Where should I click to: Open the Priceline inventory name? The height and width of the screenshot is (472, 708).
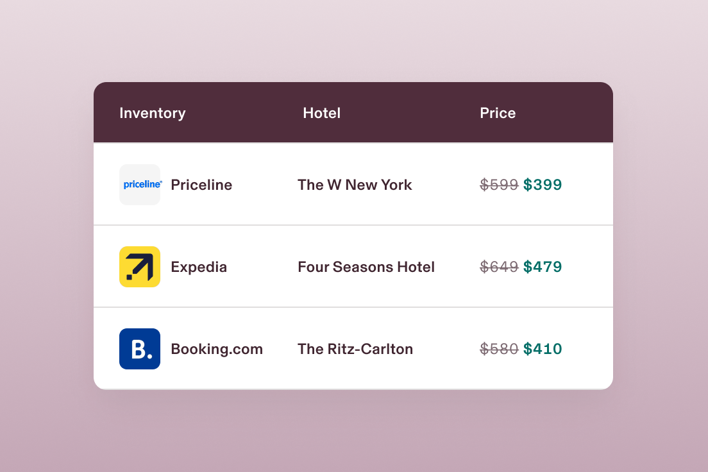click(201, 185)
